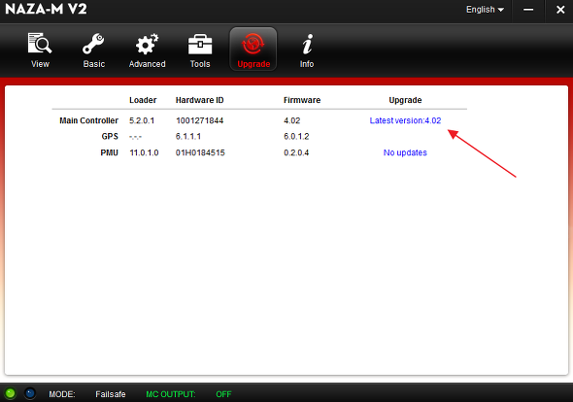Click PMU hardware ID 01H0184515

coord(200,152)
